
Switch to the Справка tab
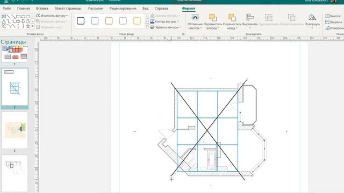point(161,9)
